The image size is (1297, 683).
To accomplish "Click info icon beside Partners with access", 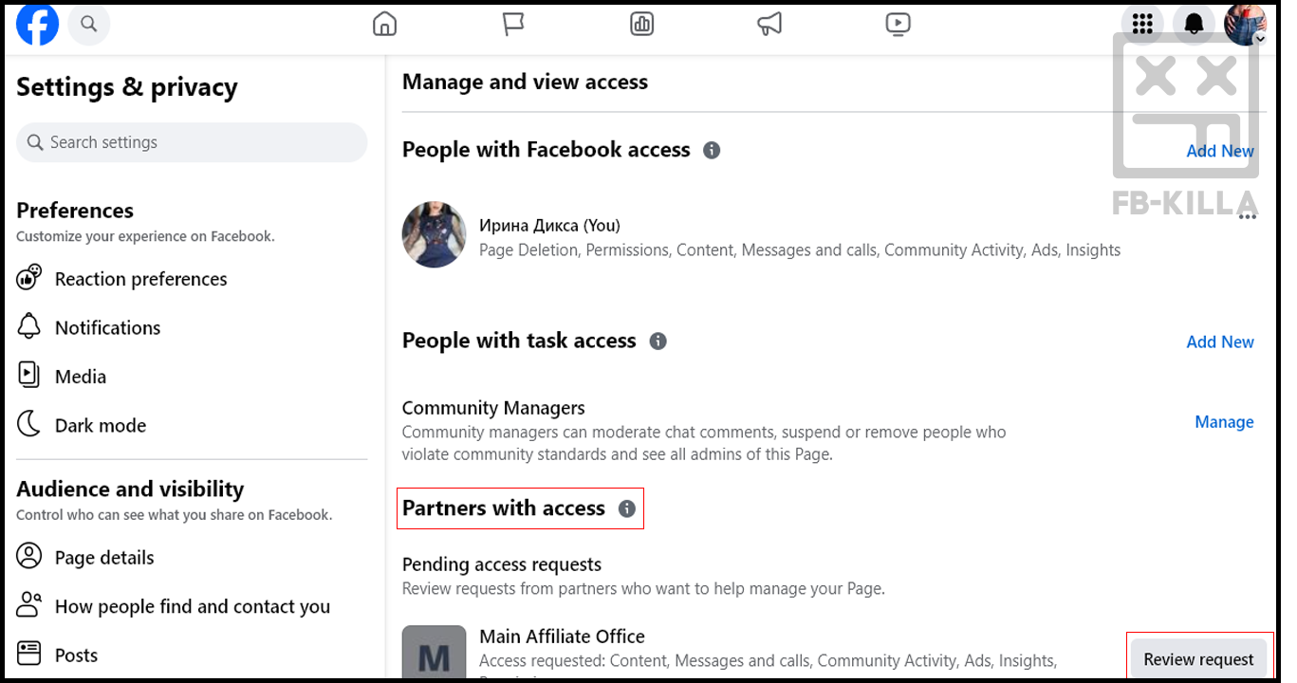I will 627,509.
